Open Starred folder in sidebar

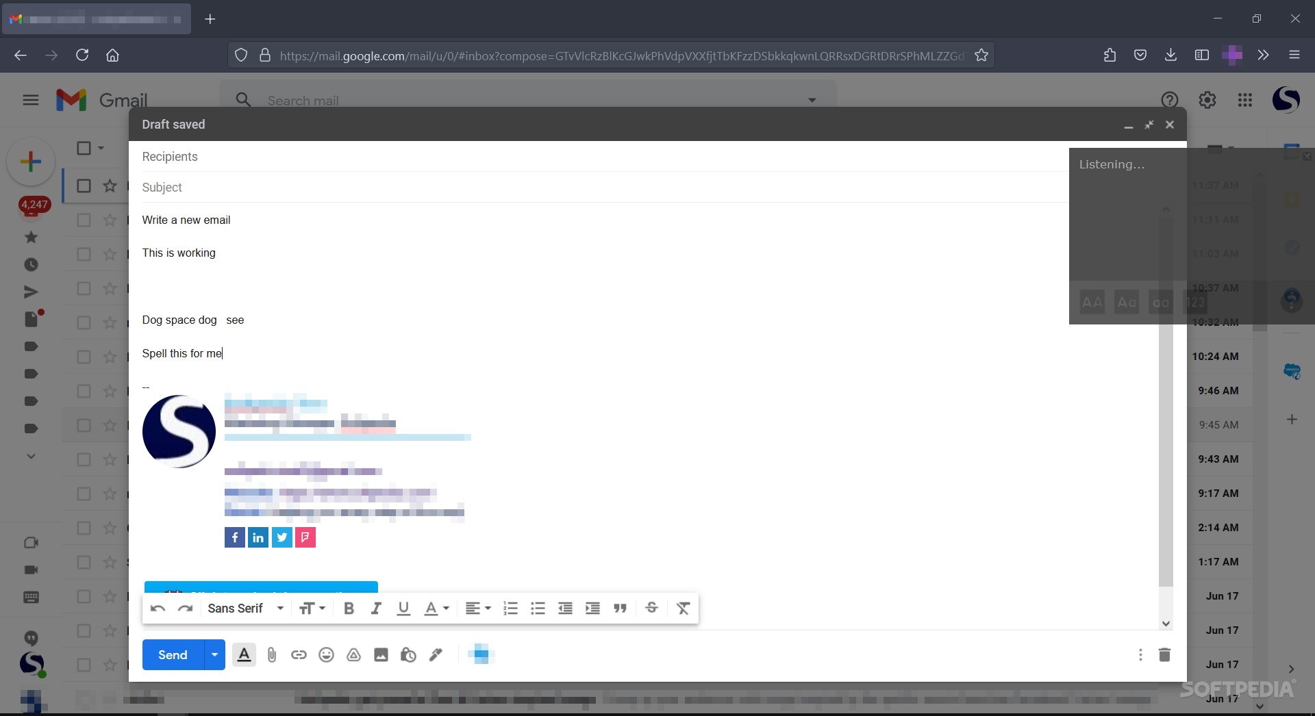[x=31, y=237]
